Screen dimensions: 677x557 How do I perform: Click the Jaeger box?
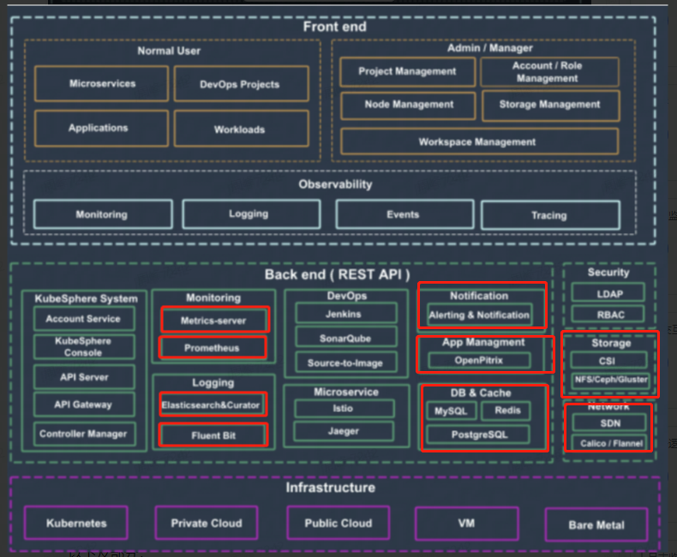click(344, 431)
